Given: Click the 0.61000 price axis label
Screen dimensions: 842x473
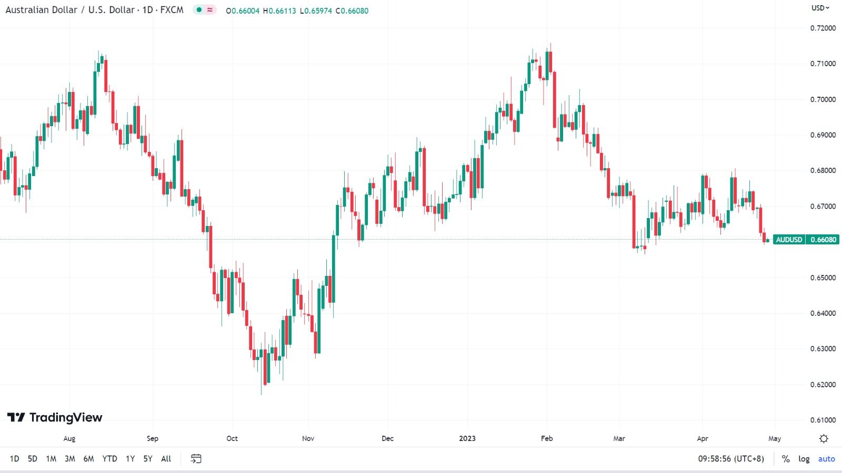Looking at the screenshot, I should pos(823,420).
